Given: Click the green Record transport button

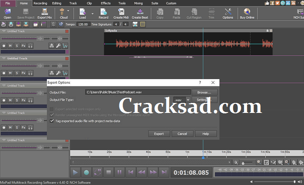Looking at the screenshot, I should tap(86, 172).
